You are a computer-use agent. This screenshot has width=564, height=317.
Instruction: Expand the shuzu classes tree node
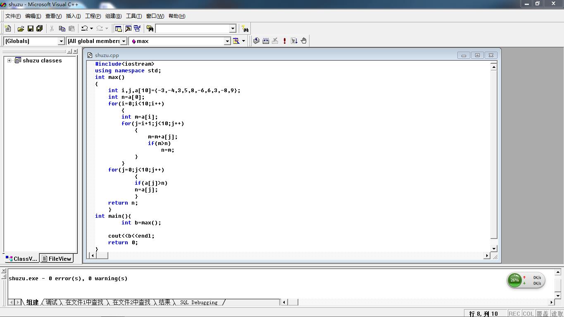pyautogui.click(x=9, y=60)
